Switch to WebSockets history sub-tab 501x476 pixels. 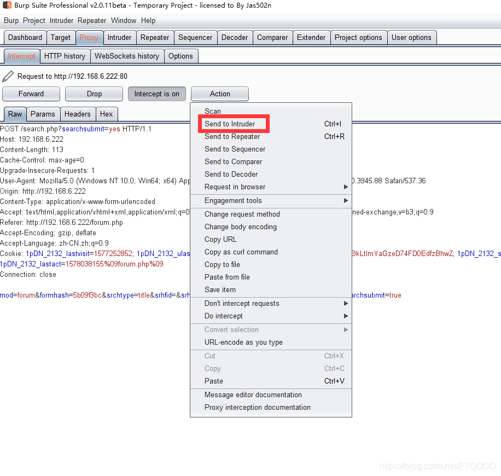coord(127,56)
